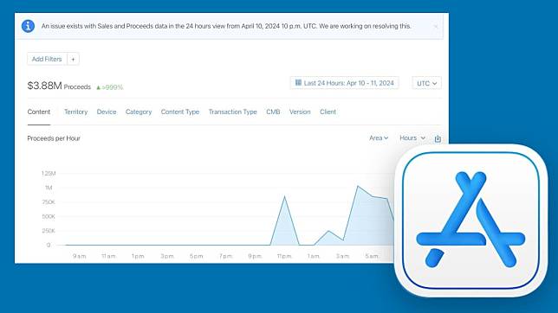
Task: Expand the Hours interval dropdown
Action: click(412, 137)
